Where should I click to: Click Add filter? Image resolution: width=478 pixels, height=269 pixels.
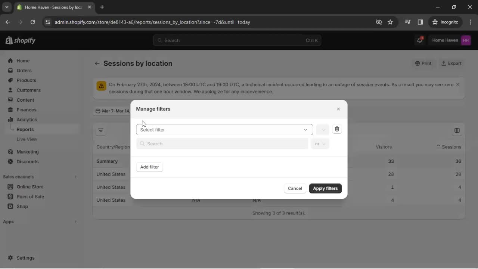coord(149,167)
